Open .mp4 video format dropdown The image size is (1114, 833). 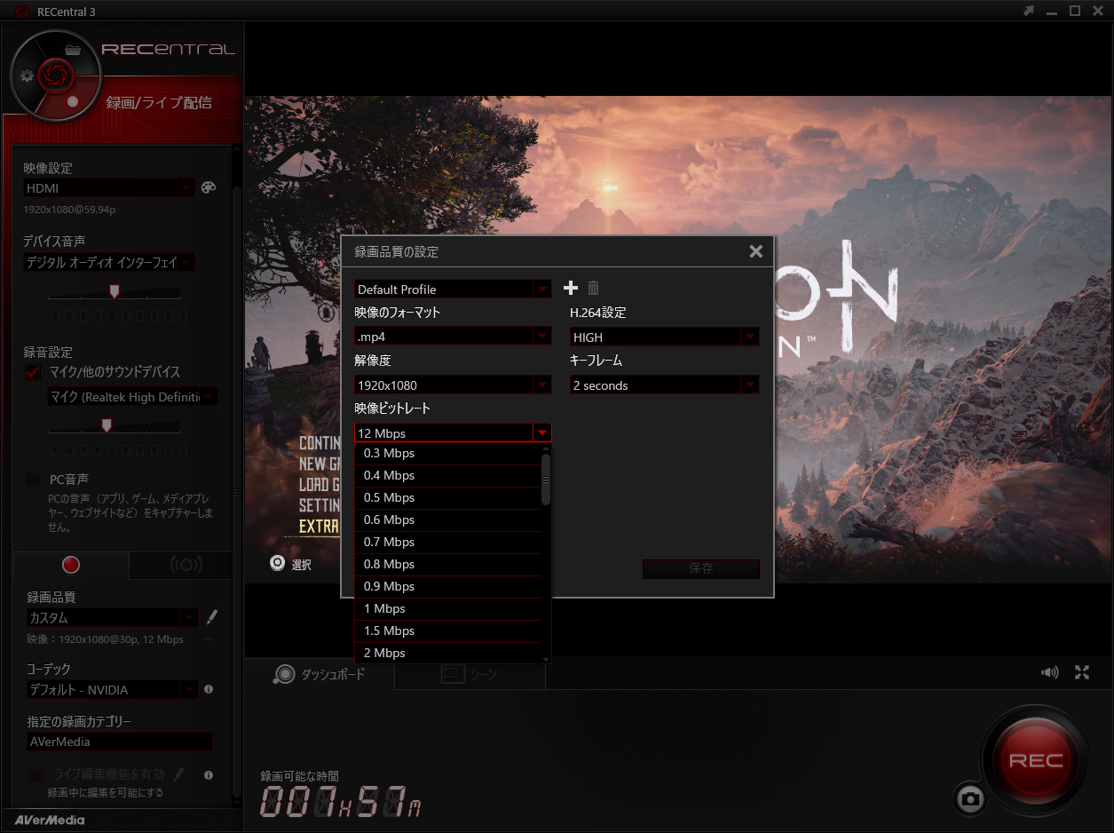tap(453, 337)
